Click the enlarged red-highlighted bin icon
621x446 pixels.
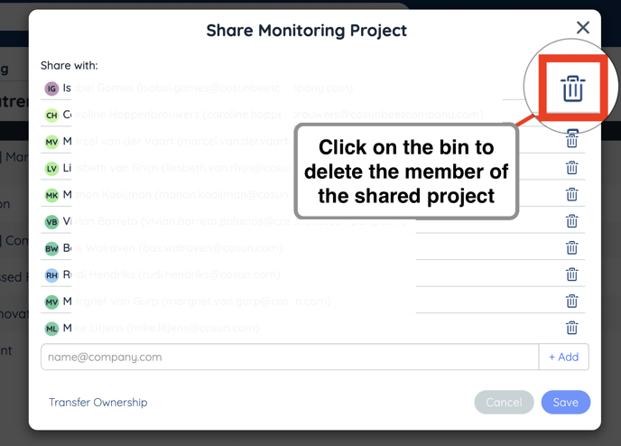[x=572, y=88]
